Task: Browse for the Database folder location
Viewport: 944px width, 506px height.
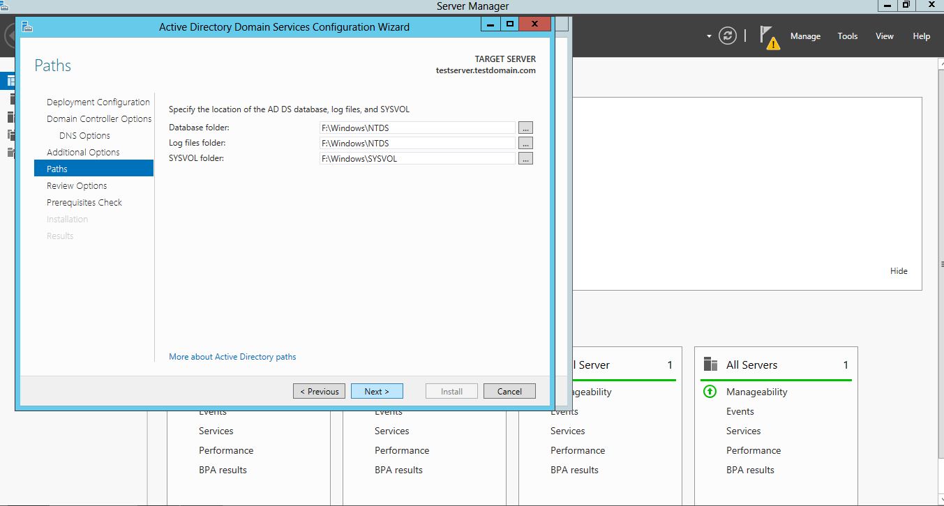Action: [x=525, y=128]
